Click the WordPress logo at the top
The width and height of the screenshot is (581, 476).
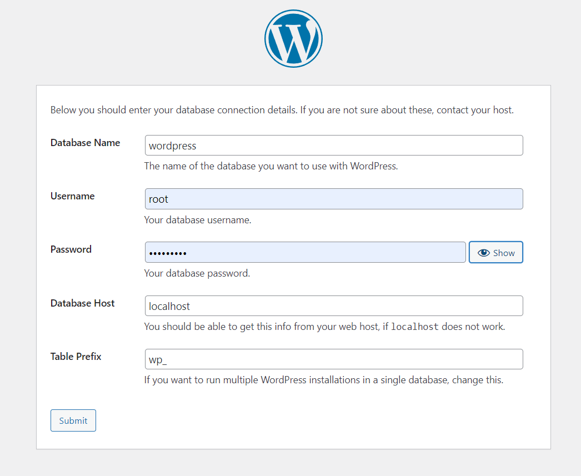click(293, 38)
